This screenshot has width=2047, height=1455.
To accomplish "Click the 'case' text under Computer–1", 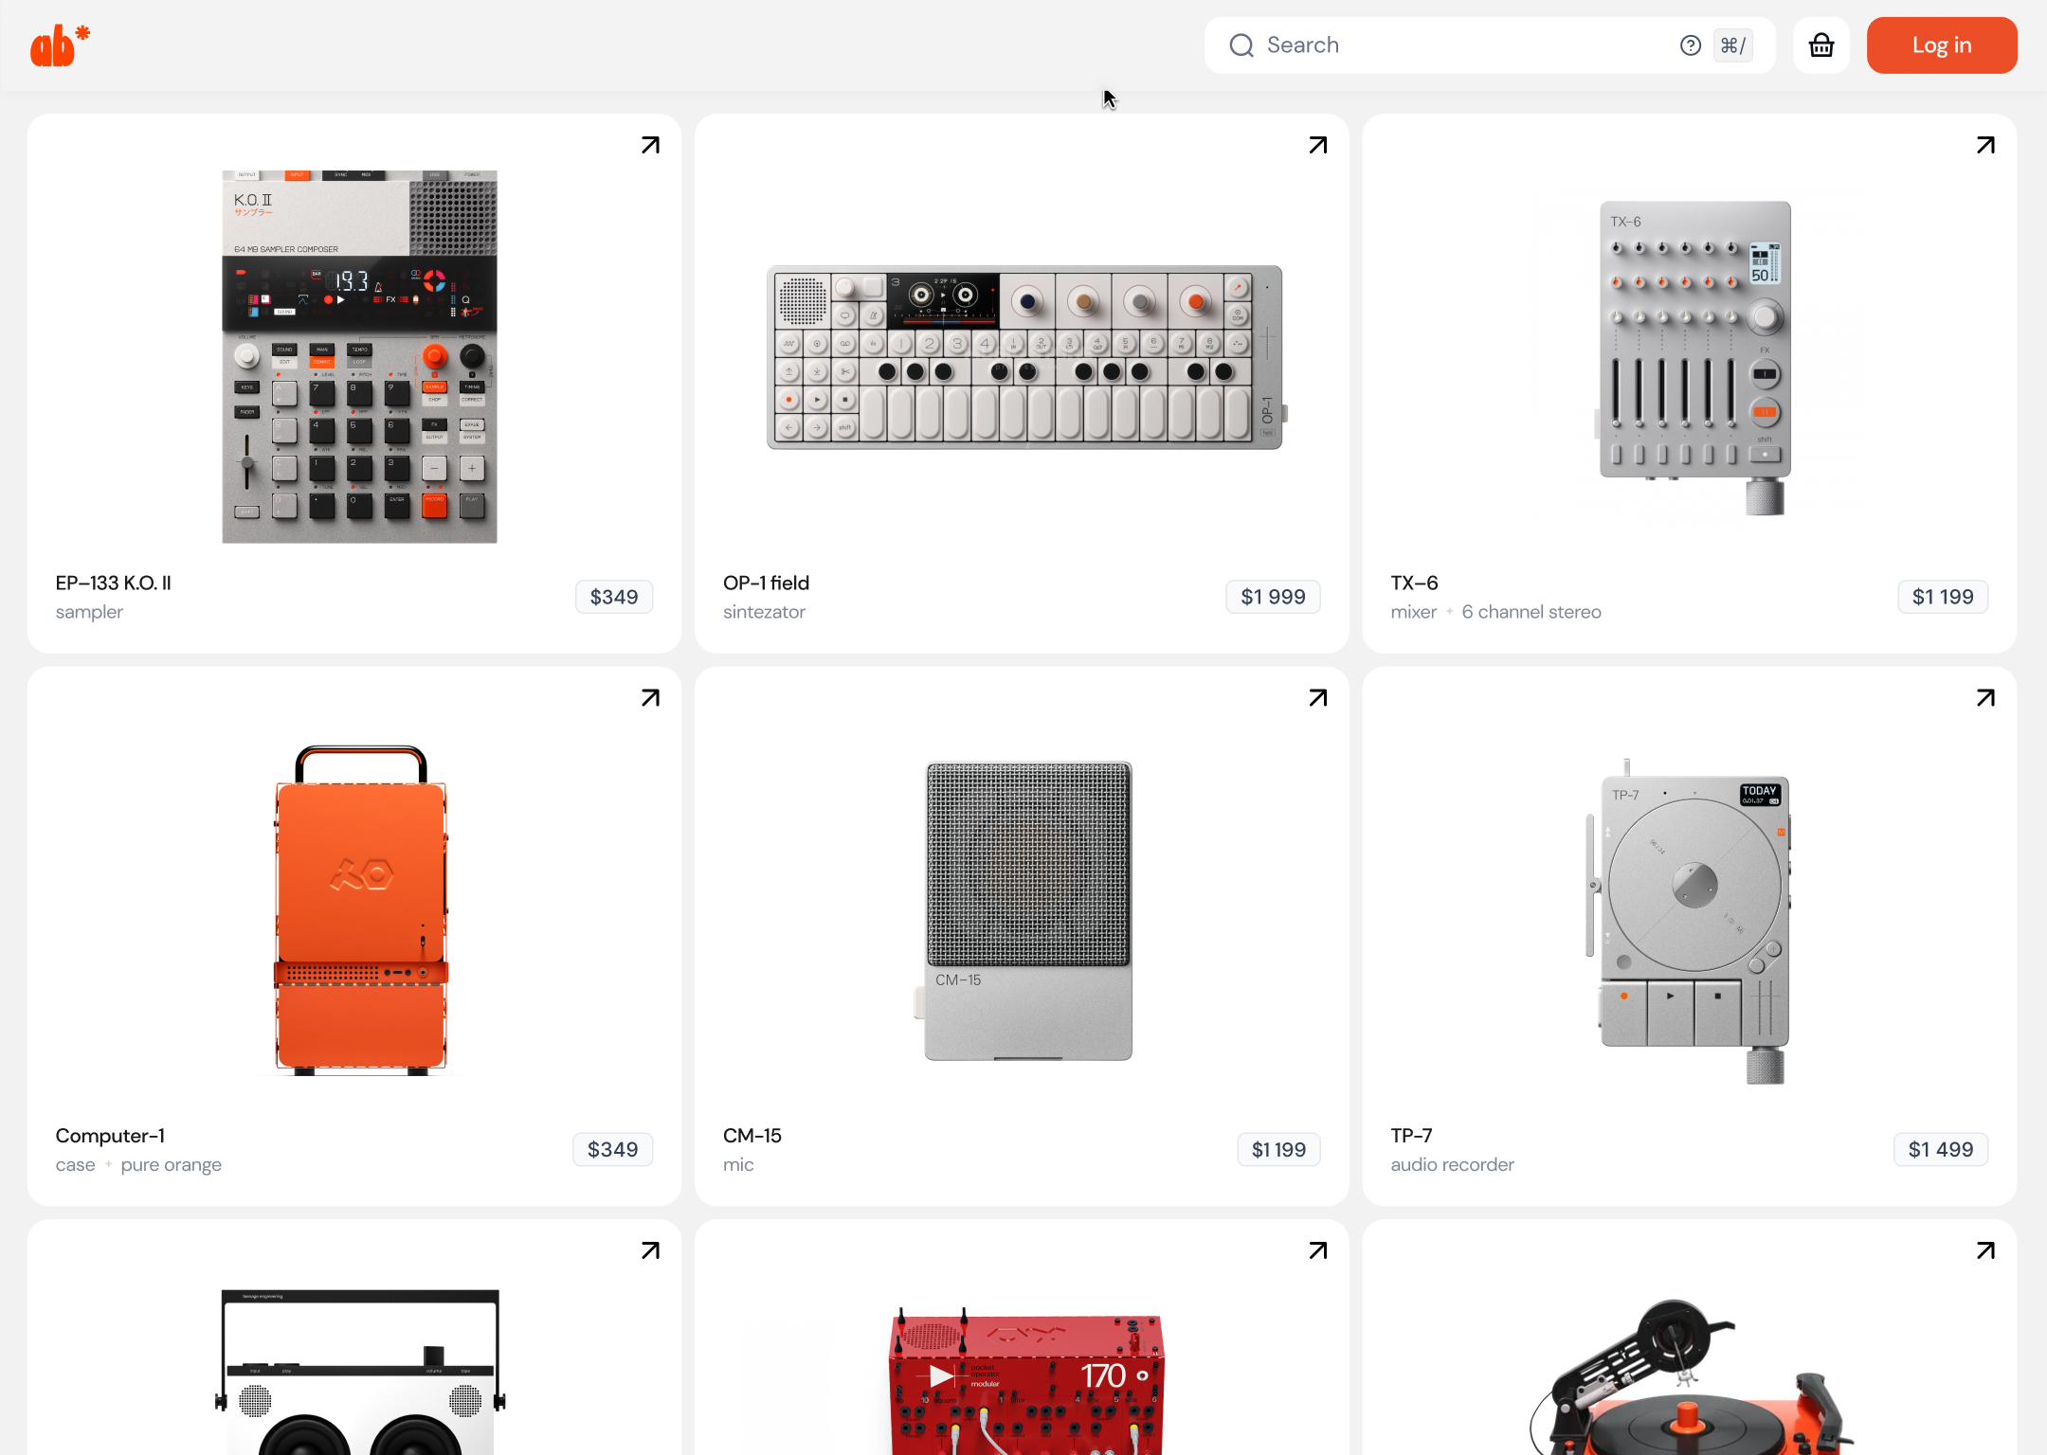I will click(75, 1165).
